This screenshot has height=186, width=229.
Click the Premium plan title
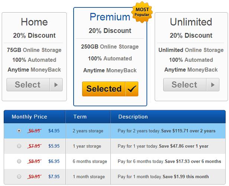coord(110,17)
